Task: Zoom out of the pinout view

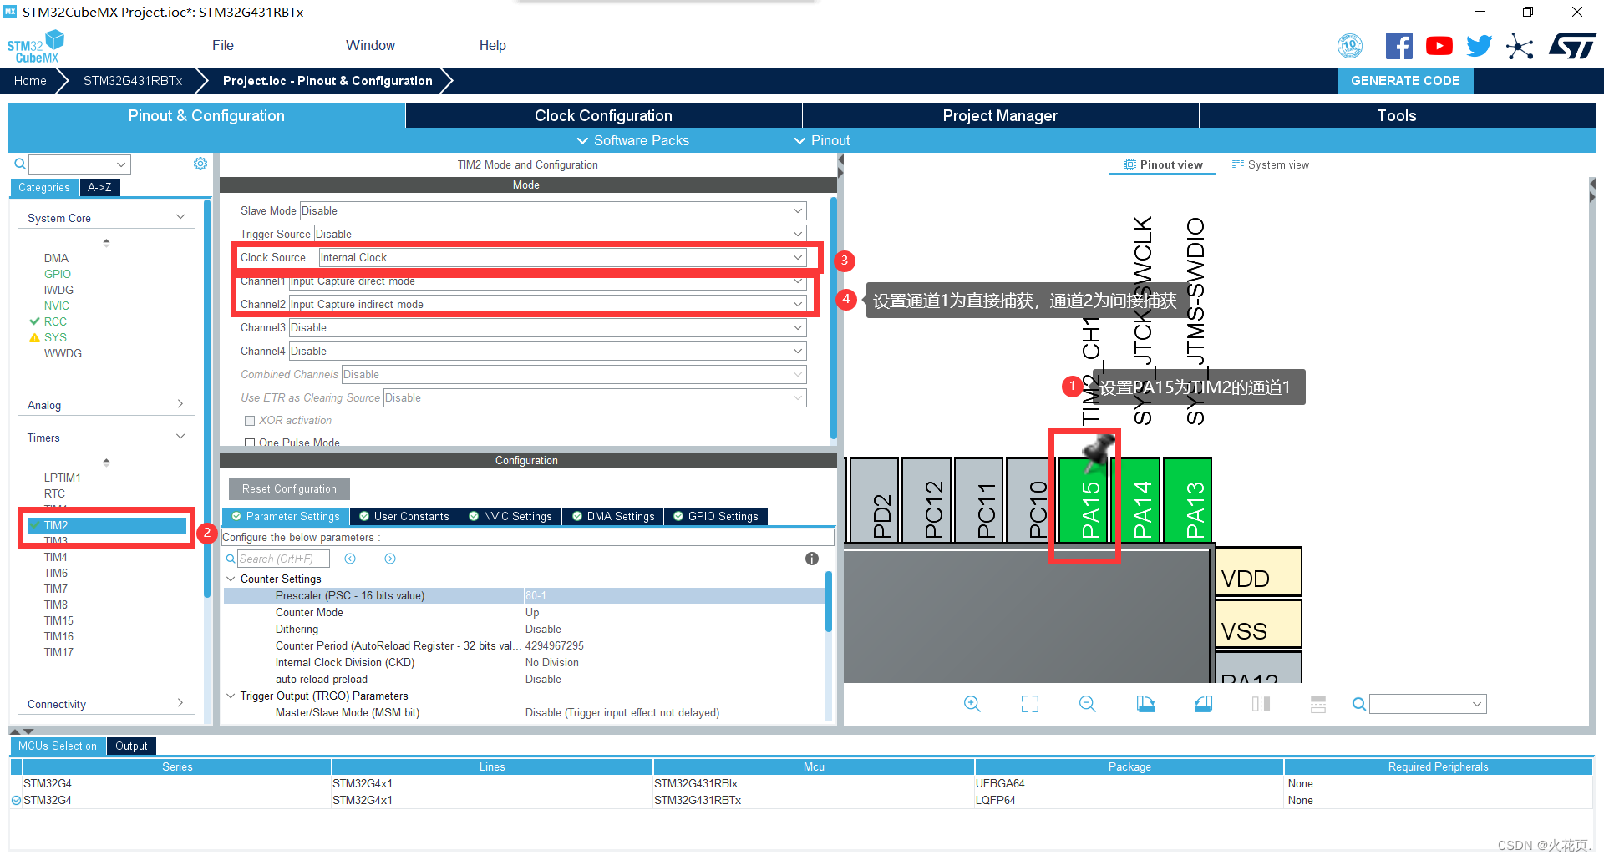Action: coord(1087,704)
